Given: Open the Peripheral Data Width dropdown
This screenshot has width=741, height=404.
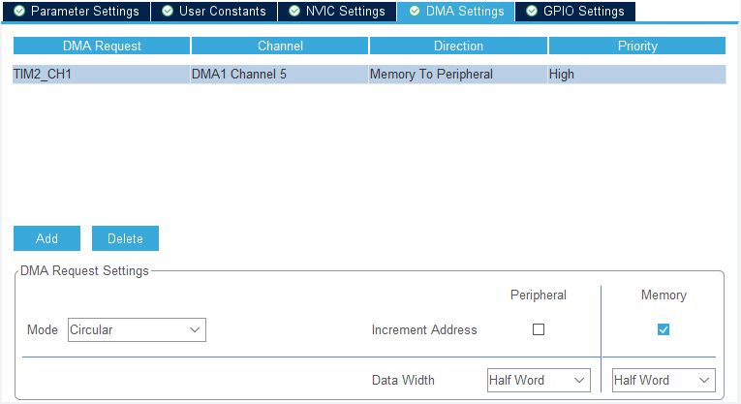Looking at the screenshot, I should coord(539,381).
